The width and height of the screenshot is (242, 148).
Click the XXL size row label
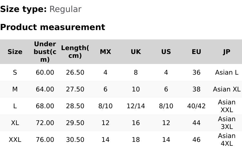(15, 140)
